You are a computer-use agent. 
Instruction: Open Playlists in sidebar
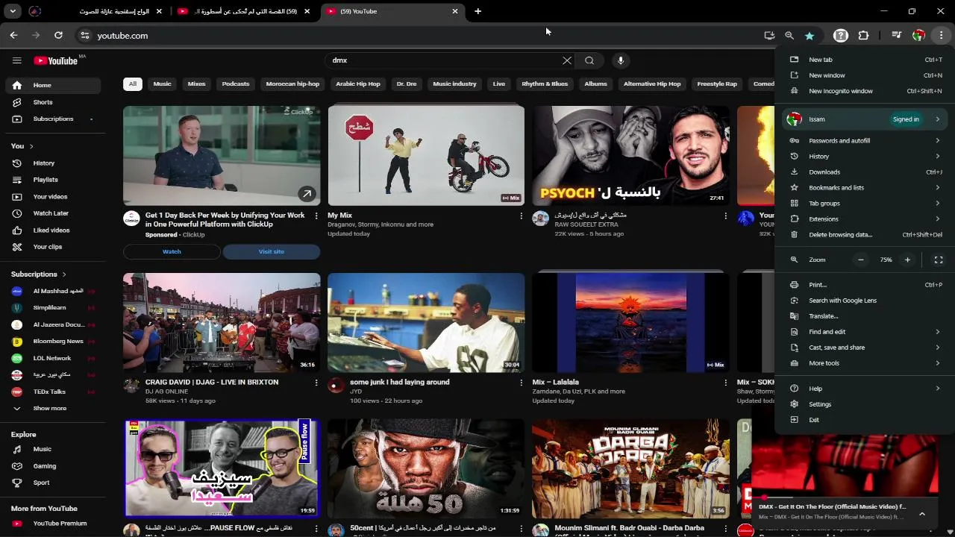tap(52, 180)
